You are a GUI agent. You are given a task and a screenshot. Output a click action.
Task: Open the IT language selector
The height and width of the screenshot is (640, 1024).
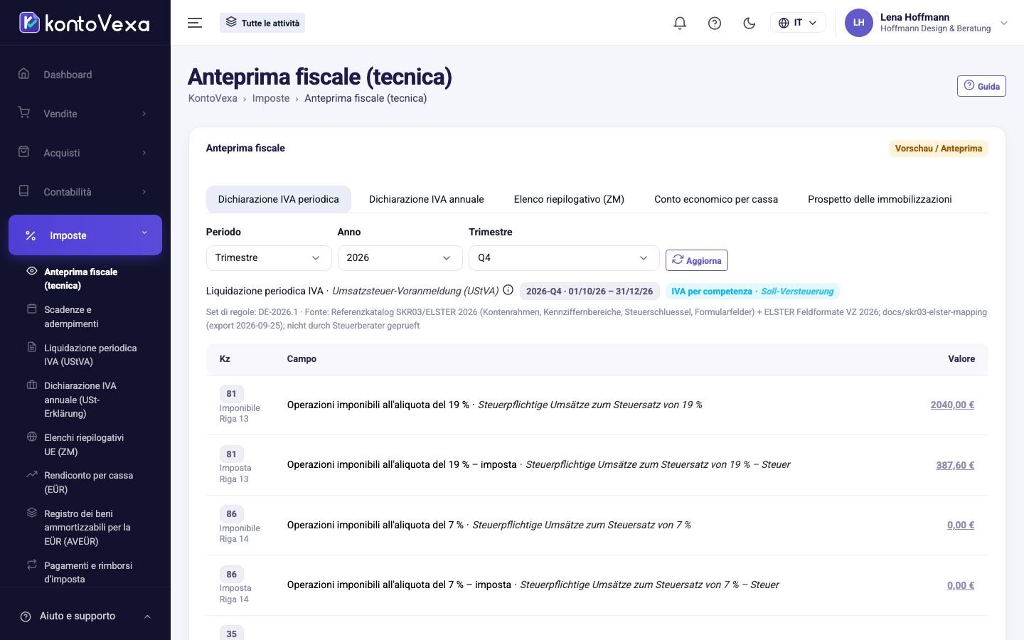[x=798, y=23]
